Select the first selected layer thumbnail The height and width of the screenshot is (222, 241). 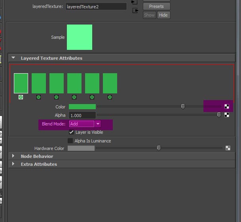tap(21, 83)
